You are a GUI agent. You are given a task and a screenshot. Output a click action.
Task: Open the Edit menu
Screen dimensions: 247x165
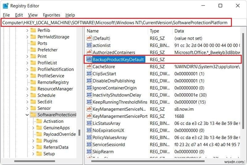coord(19,15)
